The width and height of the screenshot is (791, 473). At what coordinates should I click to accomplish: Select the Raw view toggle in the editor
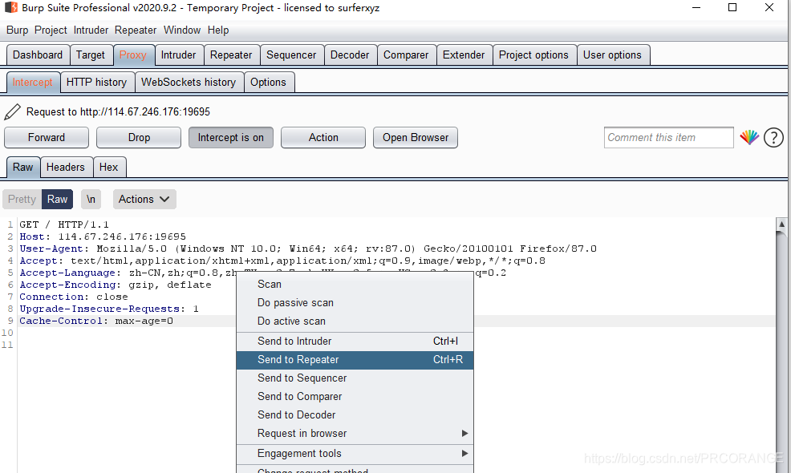click(x=58, y=199)
